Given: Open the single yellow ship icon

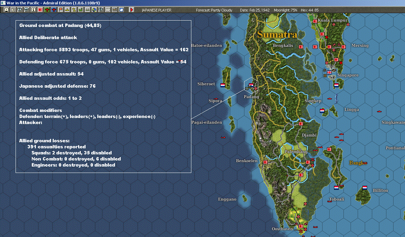Looking at the screenshot, I should (67, 10).
